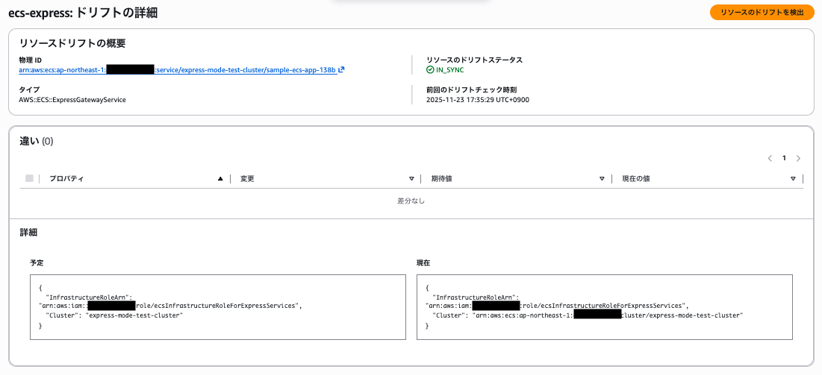
Task: Click the リソースのドリフトを検出 button
Action: (x=762, y=13)
